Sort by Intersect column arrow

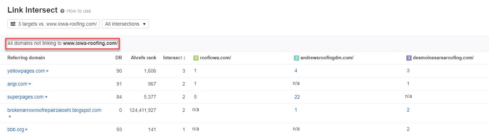[x=185, y=58]
